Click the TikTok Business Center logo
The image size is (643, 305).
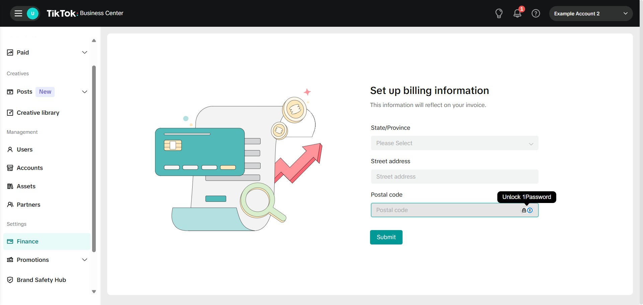click(x=85, y=13)
